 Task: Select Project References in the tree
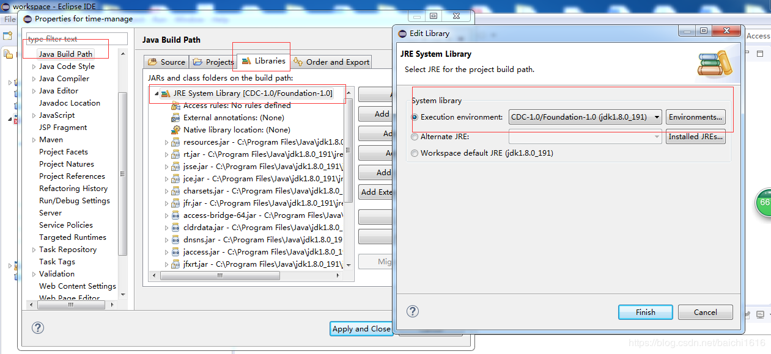click(72, 176)
